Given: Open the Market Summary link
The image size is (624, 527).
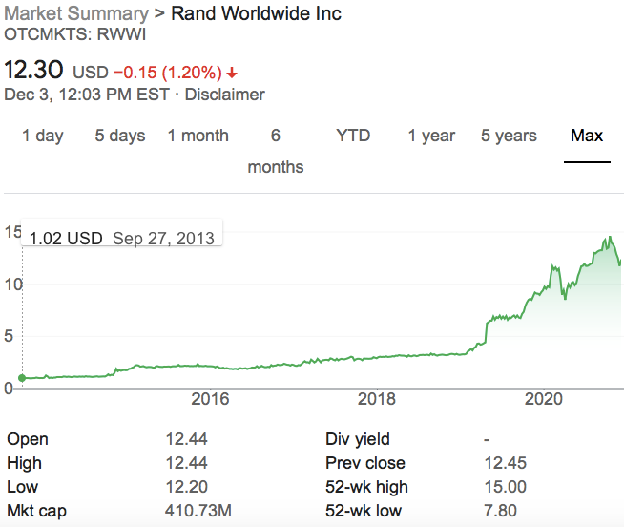Looking at the screenshot, I should [x=76, y=13].
